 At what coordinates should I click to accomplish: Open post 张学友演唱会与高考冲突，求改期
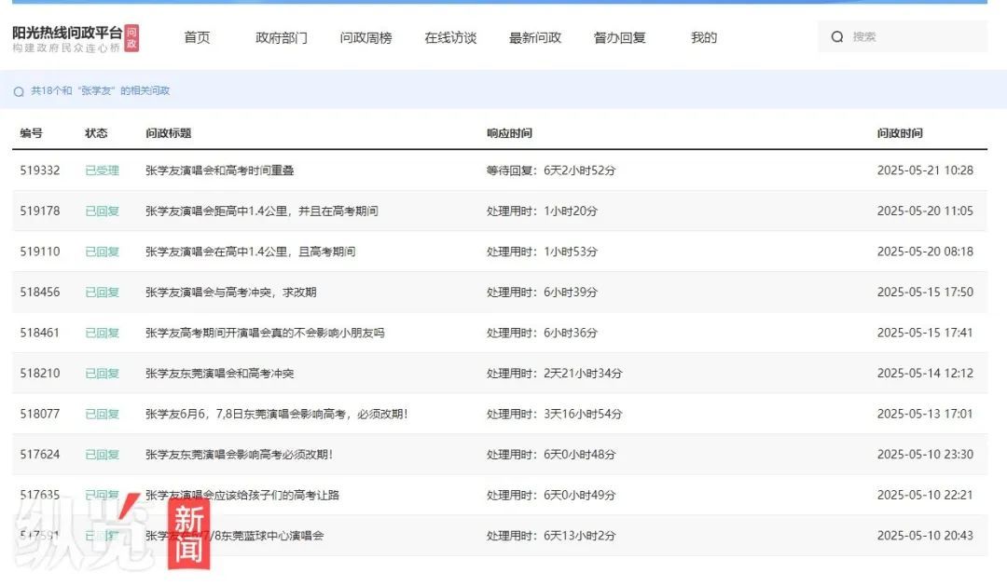coord(231,293)
